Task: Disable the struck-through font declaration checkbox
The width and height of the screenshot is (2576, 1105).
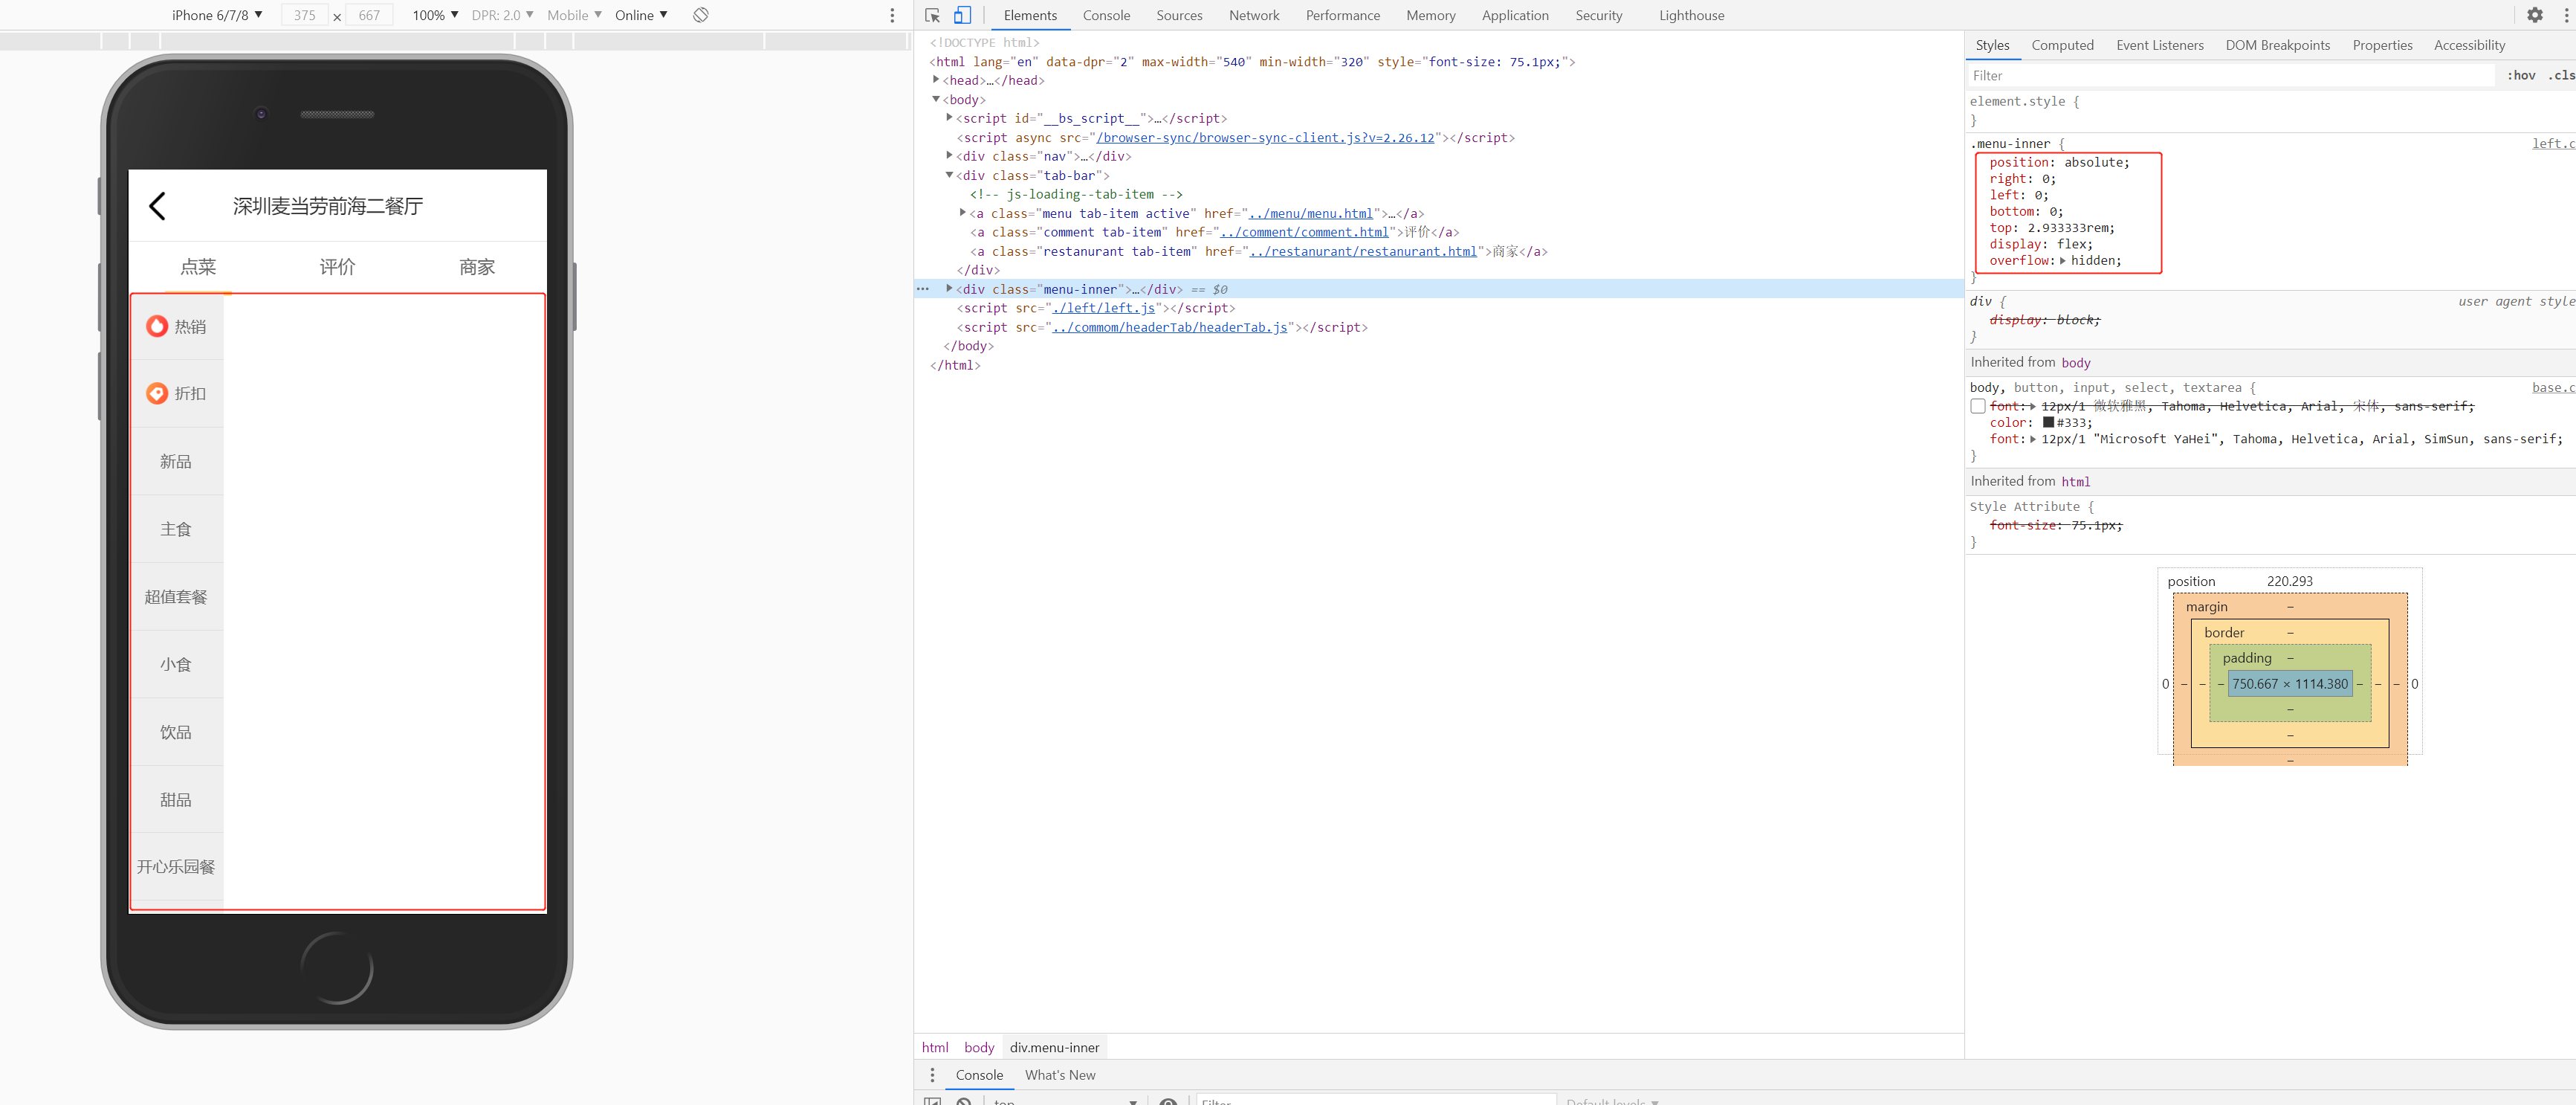Action: click(x=1977, y=406)
